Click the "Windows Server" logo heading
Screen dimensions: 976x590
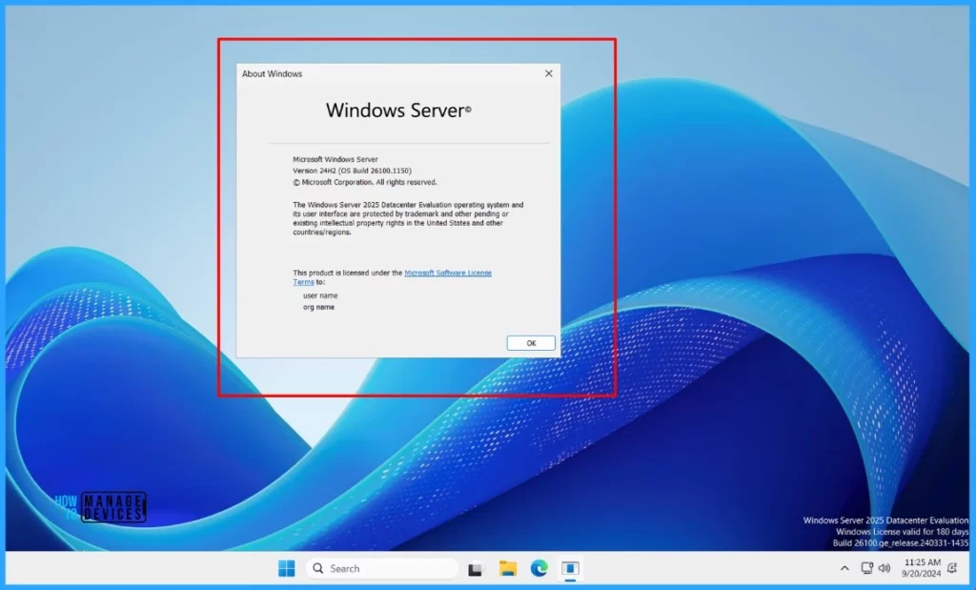pyautogui.click(x=398, y=111)
